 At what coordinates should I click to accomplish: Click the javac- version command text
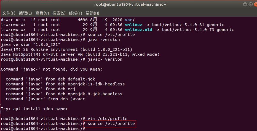[x=105, y=59]
